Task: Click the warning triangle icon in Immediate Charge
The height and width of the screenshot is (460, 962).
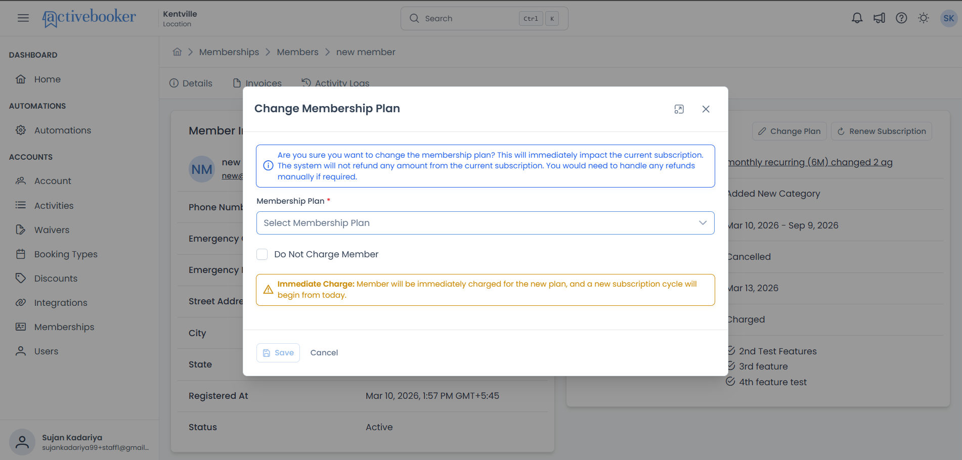Action: click(268, 290)
